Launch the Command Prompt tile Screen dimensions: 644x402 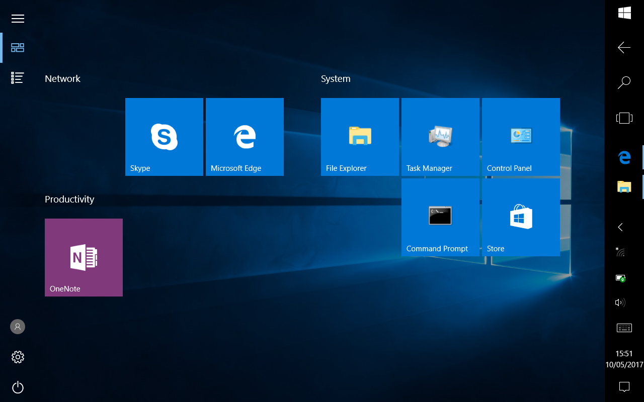pos(440,217)
